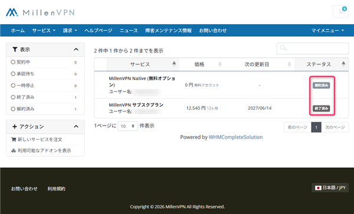Click the search magnifier icon
The height and width of the screenshot is (214, 354).
click(x=283, y=48)
